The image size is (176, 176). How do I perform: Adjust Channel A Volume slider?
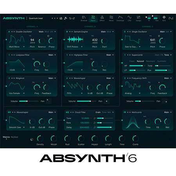tap(29, 101)
